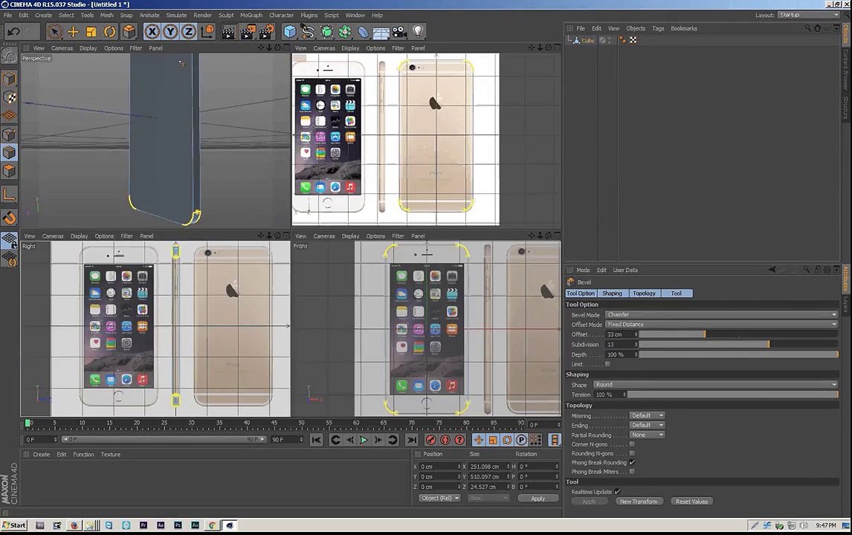Image resolution: width=852 pixels, height=535 pixels.
Task: Click the Undo arrow icon
Action: coord(13,31)
